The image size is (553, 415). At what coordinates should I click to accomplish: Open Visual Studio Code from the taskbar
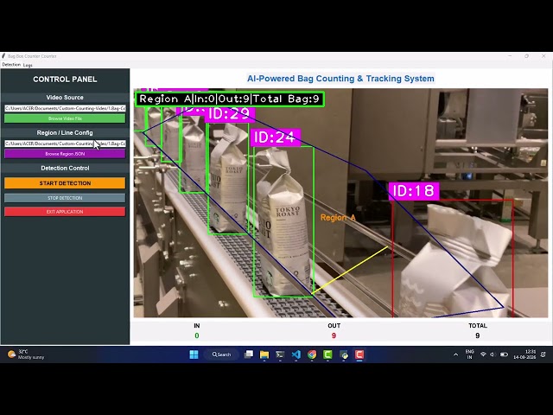tap(296, 354)
